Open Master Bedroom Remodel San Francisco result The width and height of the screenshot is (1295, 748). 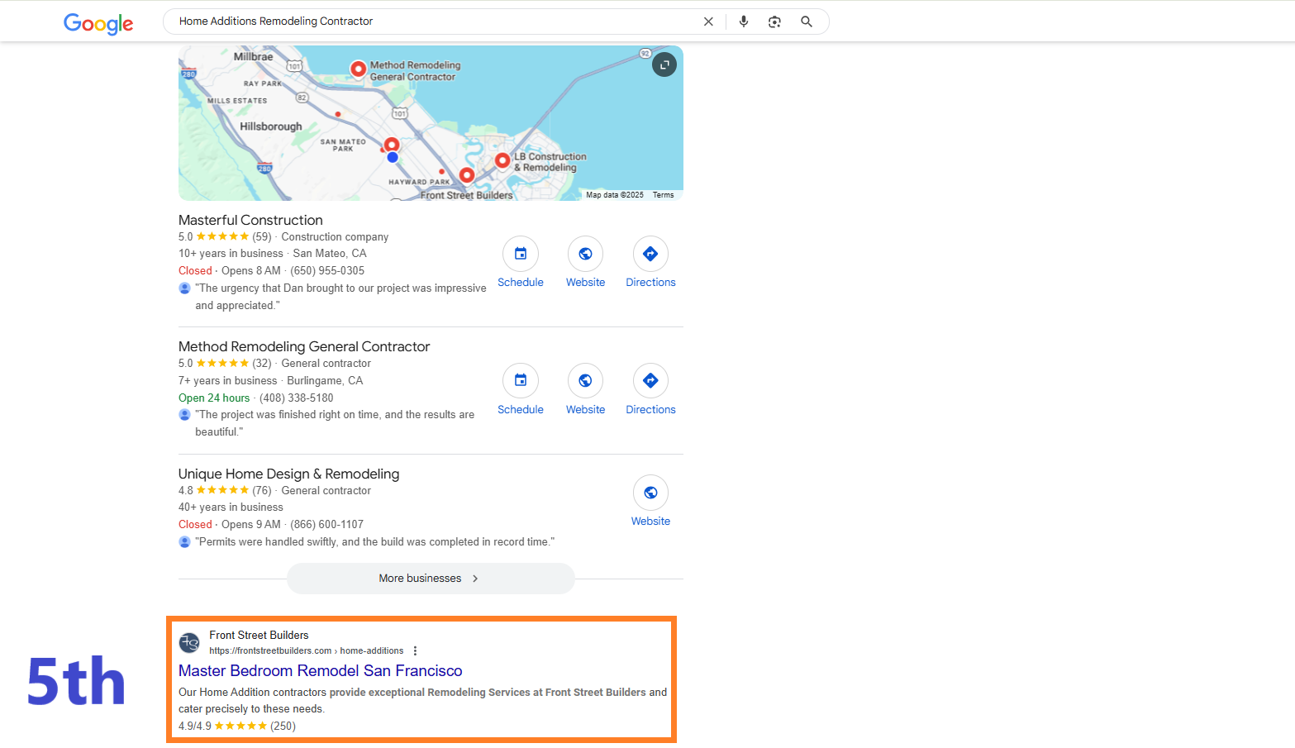tap(320, 670)
